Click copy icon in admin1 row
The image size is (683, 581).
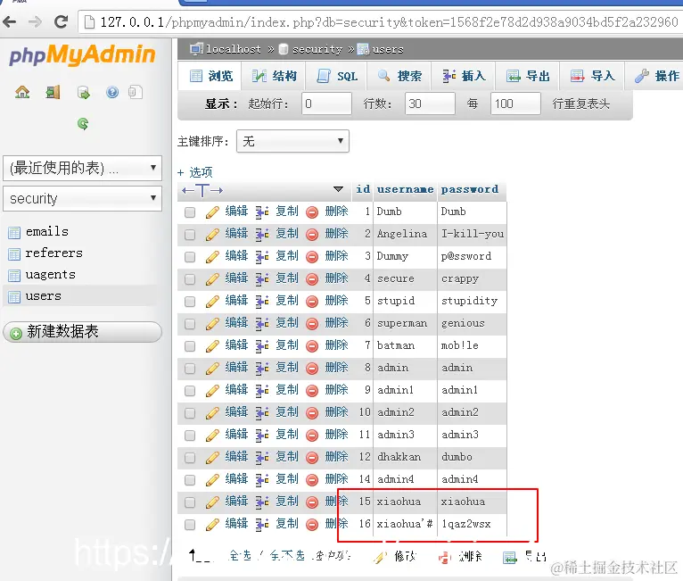click(x=262, y=391)
